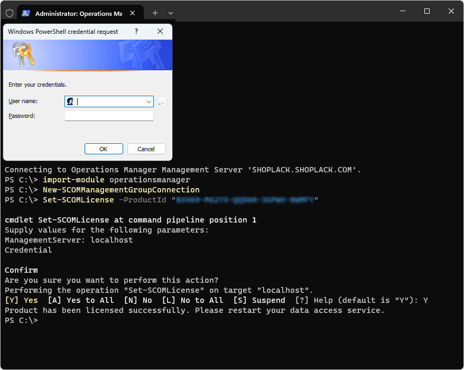Image resolution: width=464 pixels, height=370 pixels.
Task: Click the '[Y] Yes' option text
Action: 22,300
